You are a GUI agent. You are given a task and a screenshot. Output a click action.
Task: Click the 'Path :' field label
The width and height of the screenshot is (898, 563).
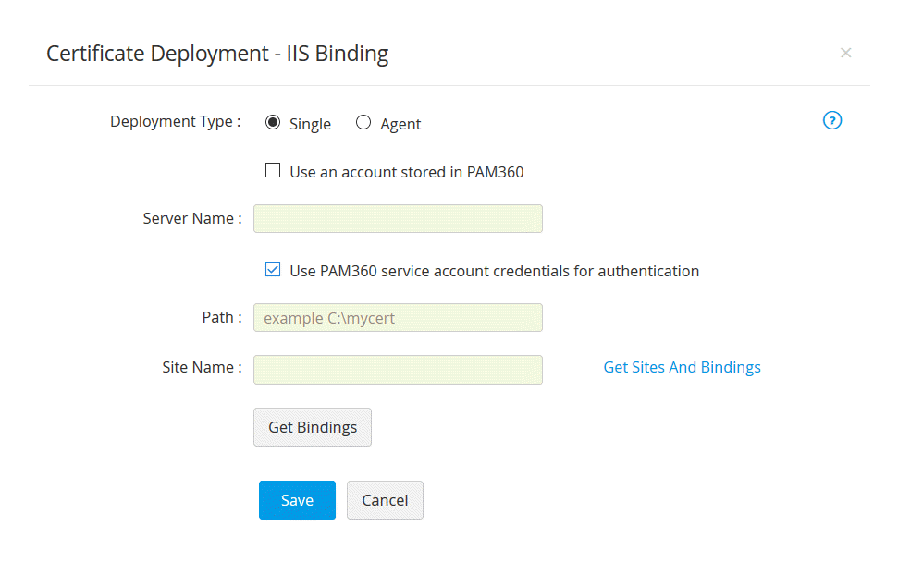point(222,317)
